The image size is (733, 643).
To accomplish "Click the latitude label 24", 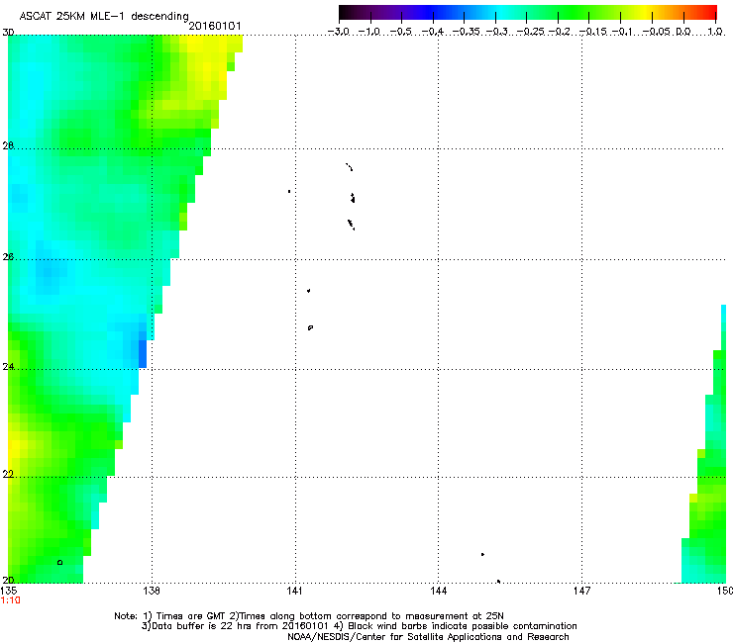I will click(x=8, y=367).
